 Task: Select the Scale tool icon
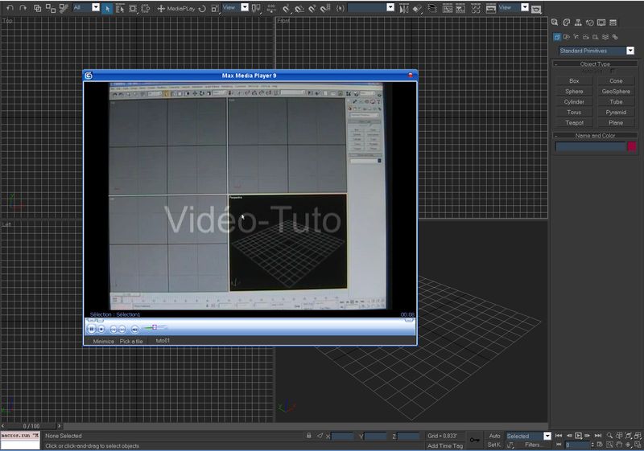[215, 8]
